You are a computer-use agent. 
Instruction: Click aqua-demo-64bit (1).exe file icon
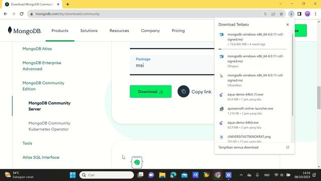tap(221, 95)
